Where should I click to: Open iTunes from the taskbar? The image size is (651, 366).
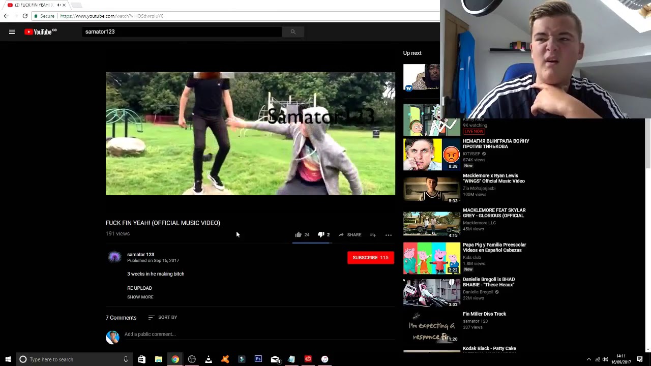coord(325,359)
